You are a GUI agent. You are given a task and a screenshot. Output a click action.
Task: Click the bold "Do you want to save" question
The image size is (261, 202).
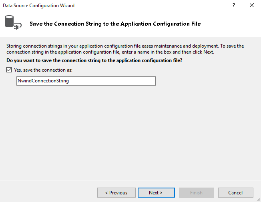pyautogui.click(x=94, y=60)
